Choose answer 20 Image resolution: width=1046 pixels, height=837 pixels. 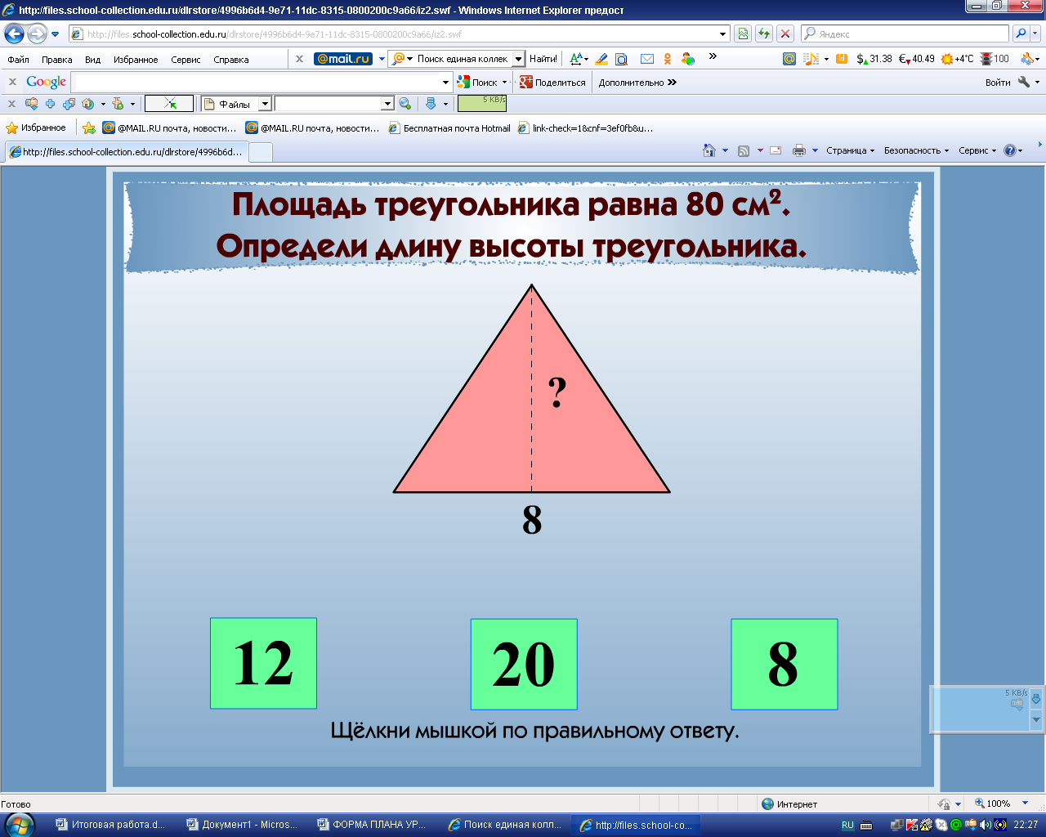(524, 664)
